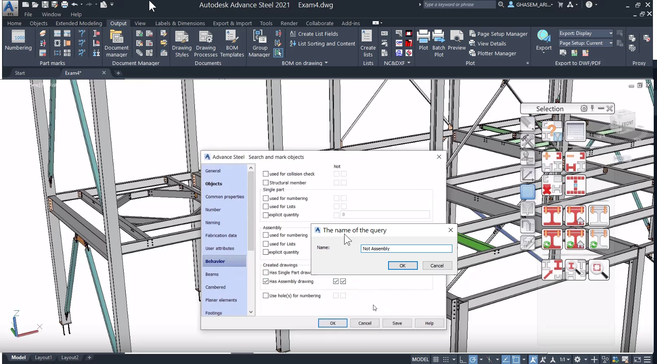Uncheck the Has Assembly drawing checkbox
The height and width of the screenshot is (364, 657).
(x=266, y=281)
